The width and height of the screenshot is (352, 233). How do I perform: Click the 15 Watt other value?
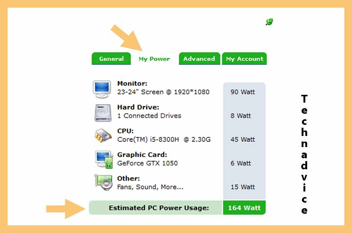point(243,187)
